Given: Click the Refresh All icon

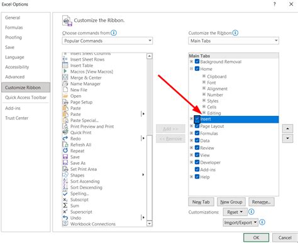Looking at the screenshot, I should 65,145.
